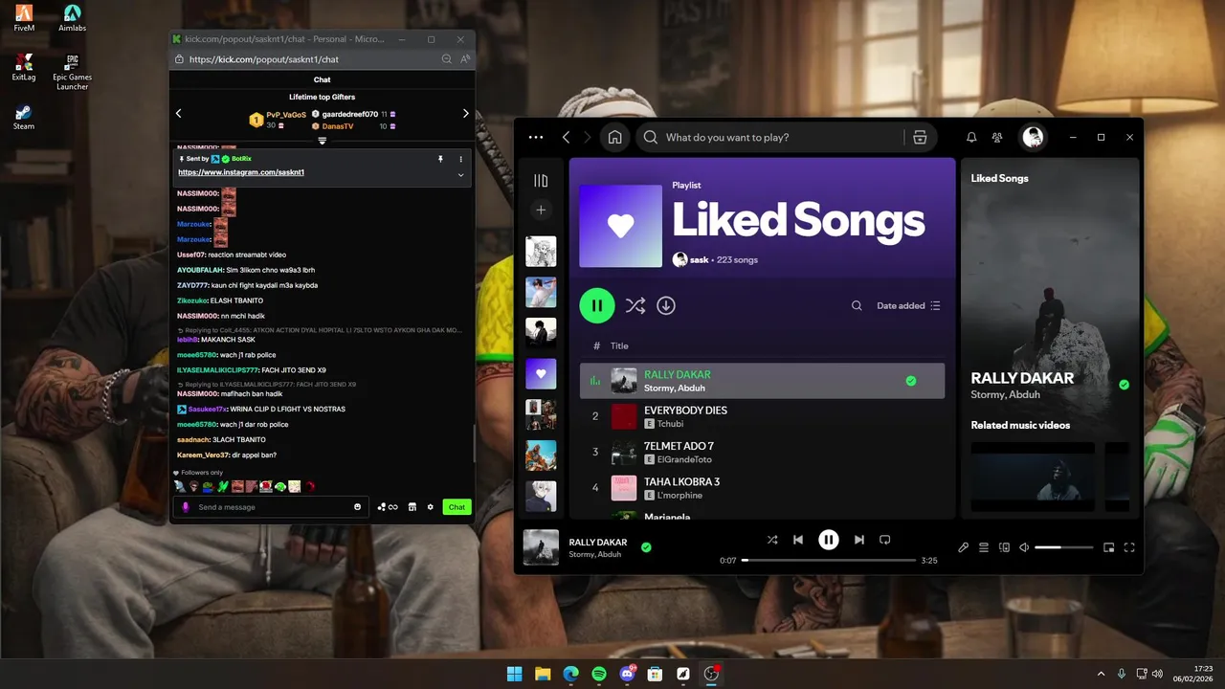
Task: Select TAHA LKOBRA 3 track
Action: coord(762,488)
